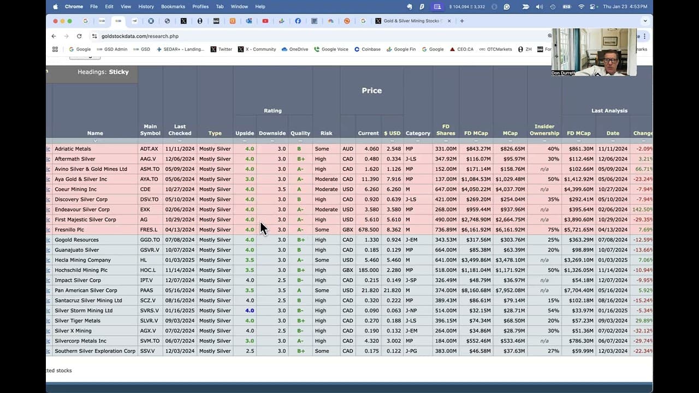The width and height of the screenshot is (699, 393).
Task: Click the volume icon in menu bar
Action: [540, 7]
